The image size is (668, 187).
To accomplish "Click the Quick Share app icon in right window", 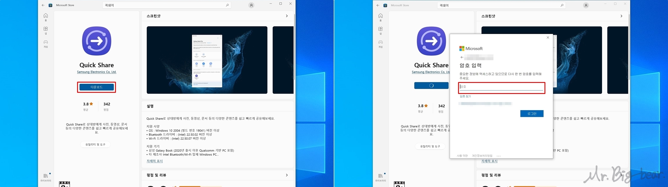I will pyautogui.click(x=431, y=41).
